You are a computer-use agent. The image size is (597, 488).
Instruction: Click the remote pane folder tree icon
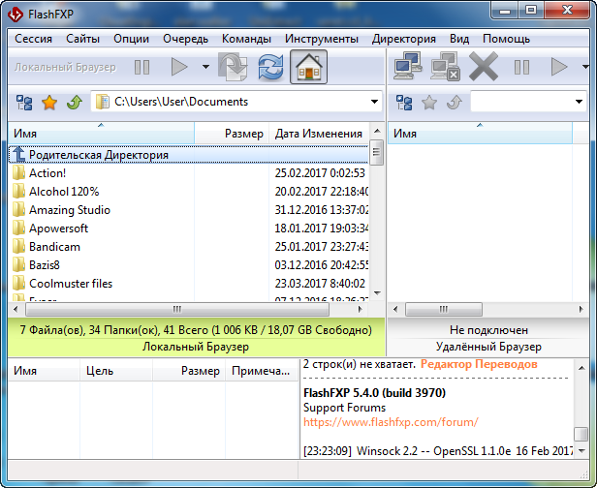pyautogui.click(x=404, y=102)
